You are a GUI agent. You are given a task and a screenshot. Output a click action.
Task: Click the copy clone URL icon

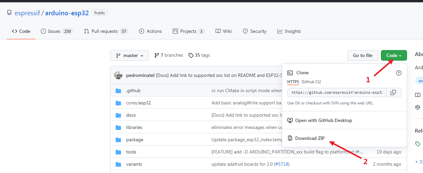pyautogui.click(x=393, y=92)
